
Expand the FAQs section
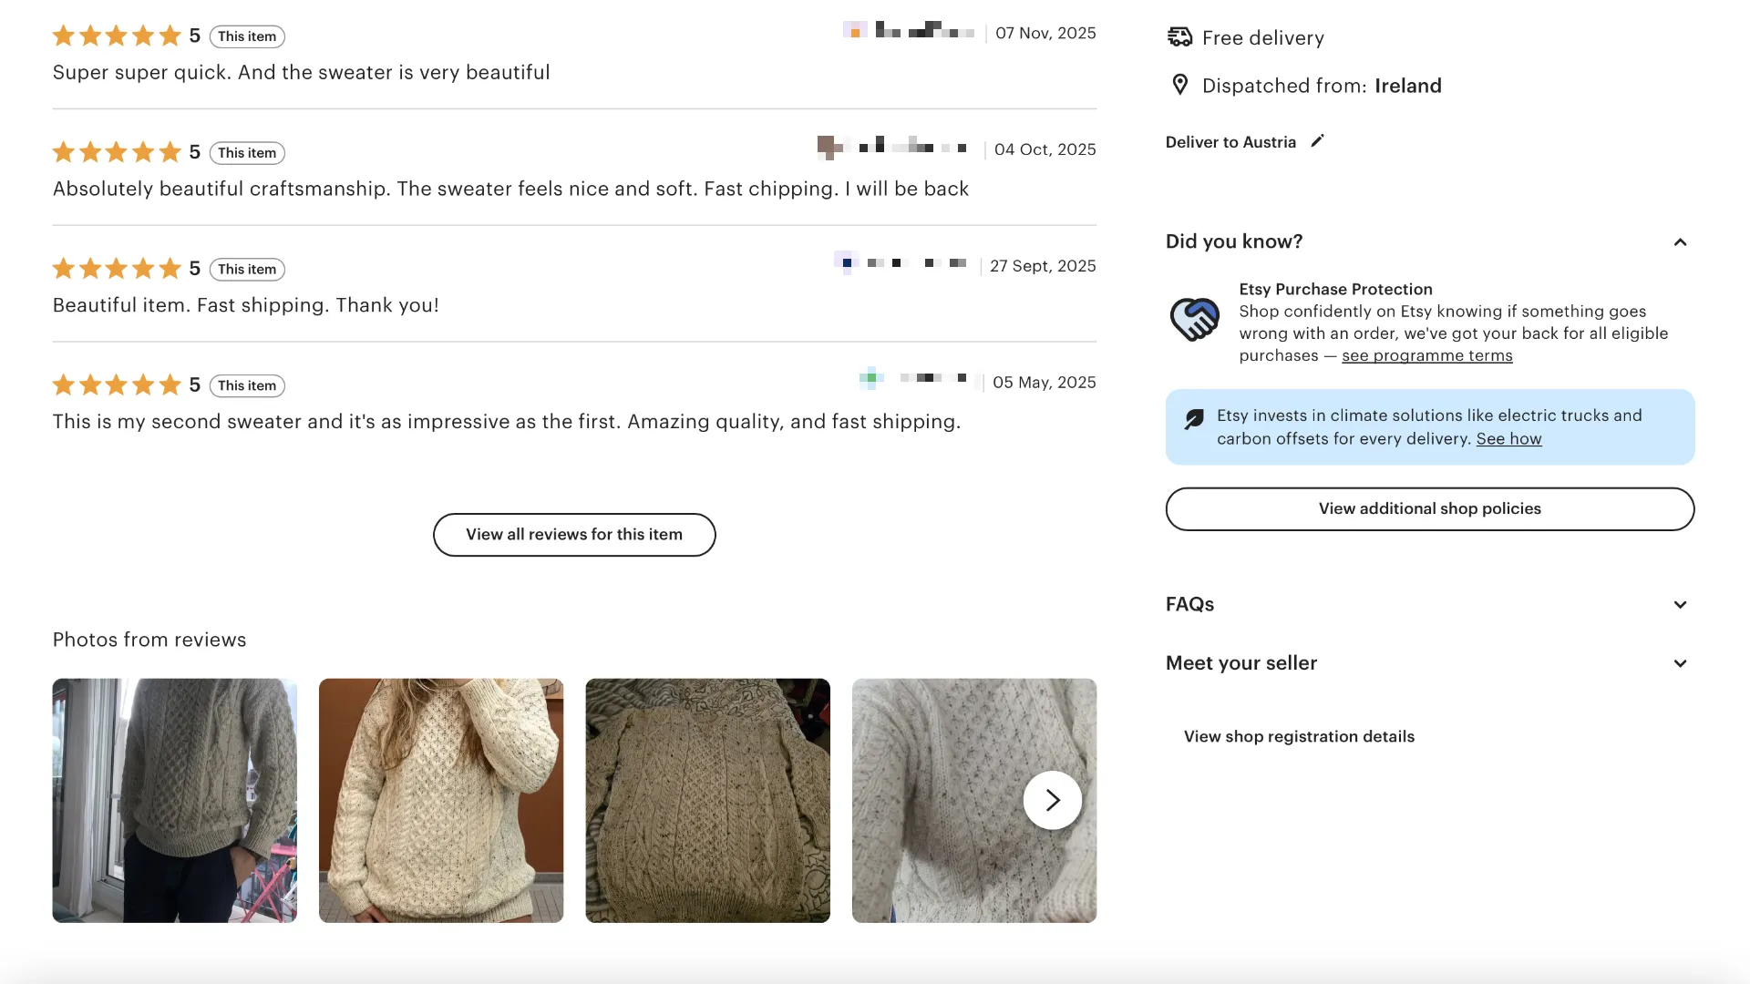point(1680,604)
